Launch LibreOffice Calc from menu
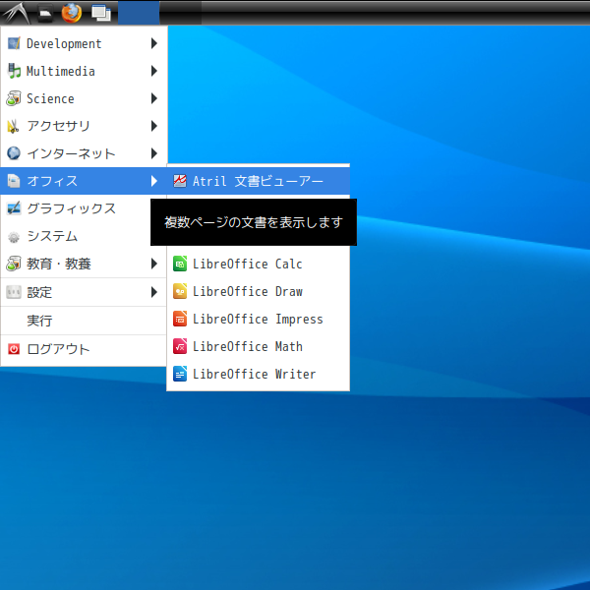The height and width of the screenshot is (590, 590). coord(258,264)
